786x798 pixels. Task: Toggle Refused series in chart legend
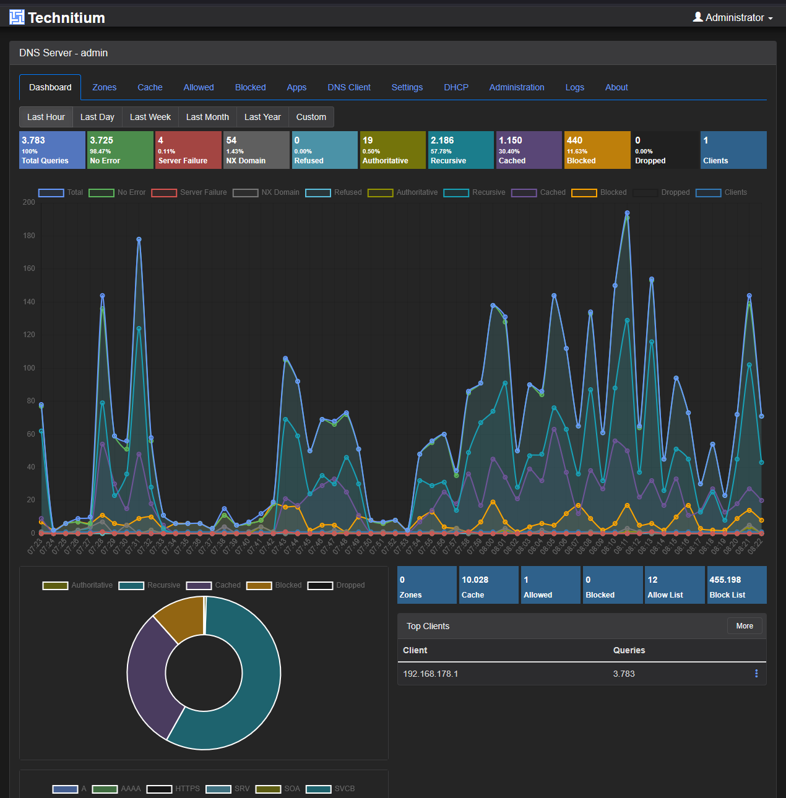click(x=334, y=192)
